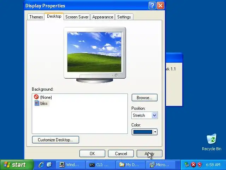Switch to the CLI taskbar window
Screen dimensions: 226x170
tap(100, 165)
